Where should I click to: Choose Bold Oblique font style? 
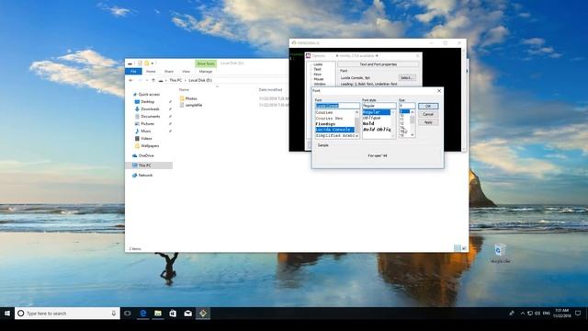(x=377, y=130)
